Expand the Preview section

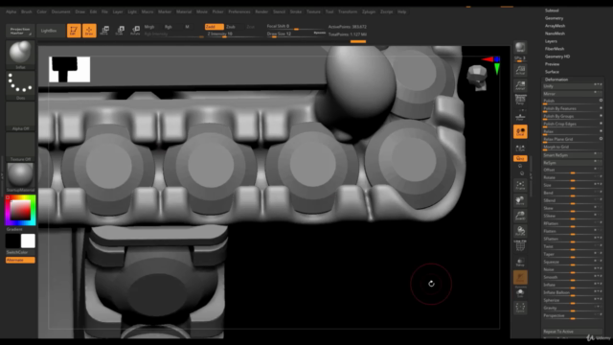(552, 64)
